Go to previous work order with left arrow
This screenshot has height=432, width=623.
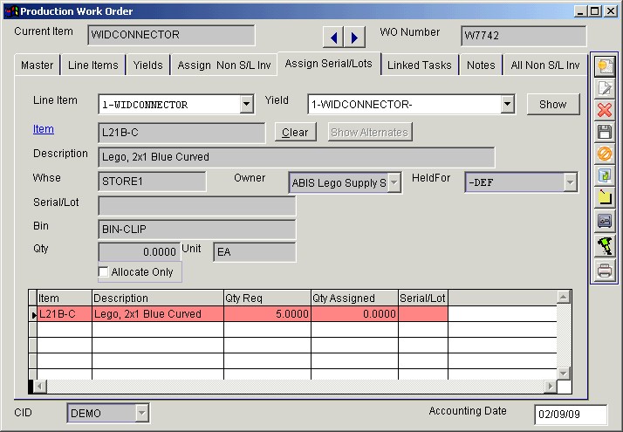[333, 37]
